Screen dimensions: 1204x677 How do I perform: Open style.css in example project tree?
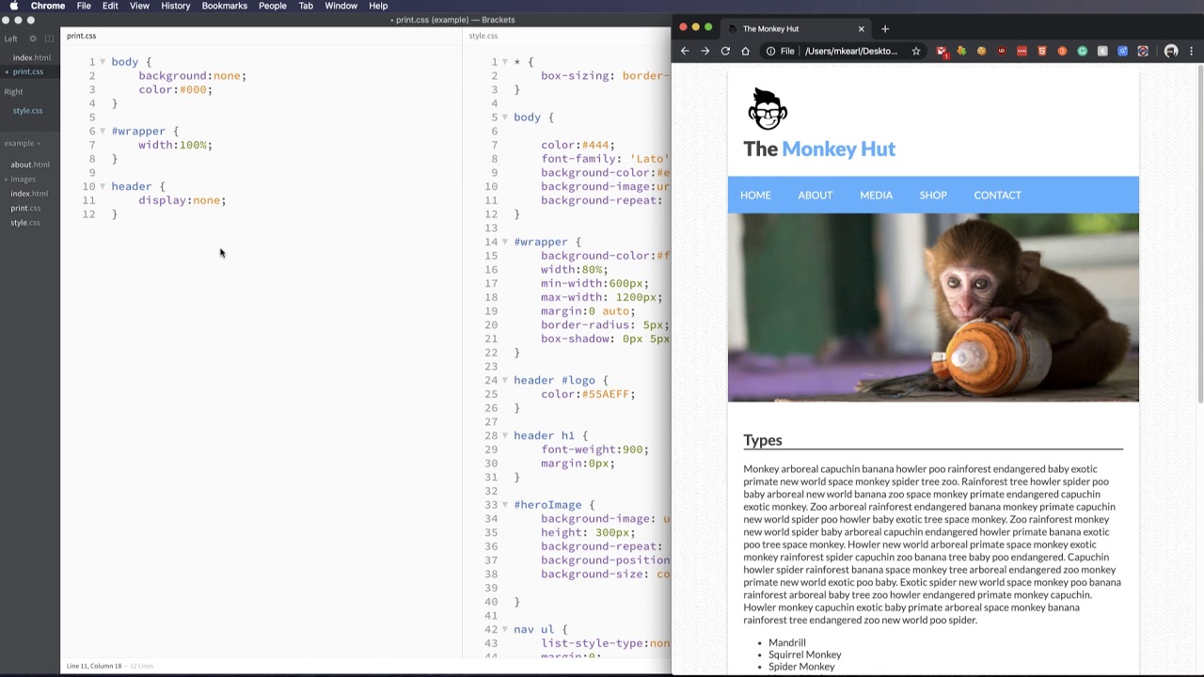pos(25,223)
